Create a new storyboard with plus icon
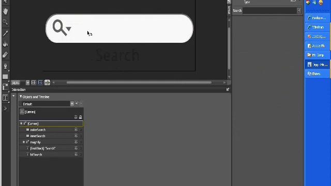Viewport: 331px width, 186px height. 77,103
